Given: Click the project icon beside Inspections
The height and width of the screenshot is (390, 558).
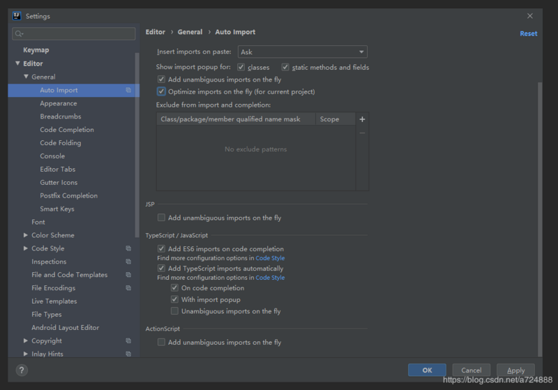Looking at the screenshot, I should pos(128,262).
